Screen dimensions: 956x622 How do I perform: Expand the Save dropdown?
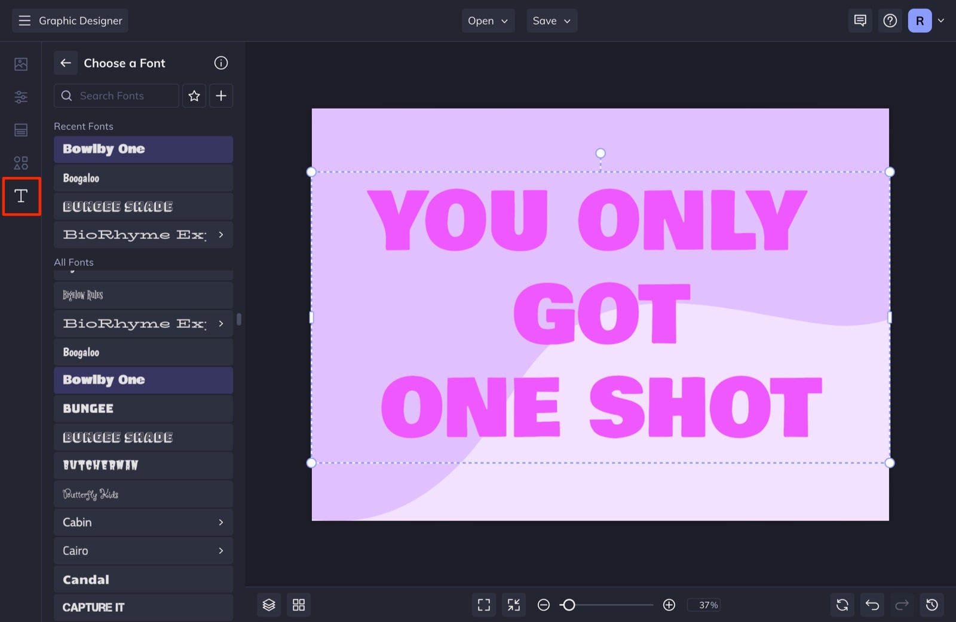tap(551, 20)
